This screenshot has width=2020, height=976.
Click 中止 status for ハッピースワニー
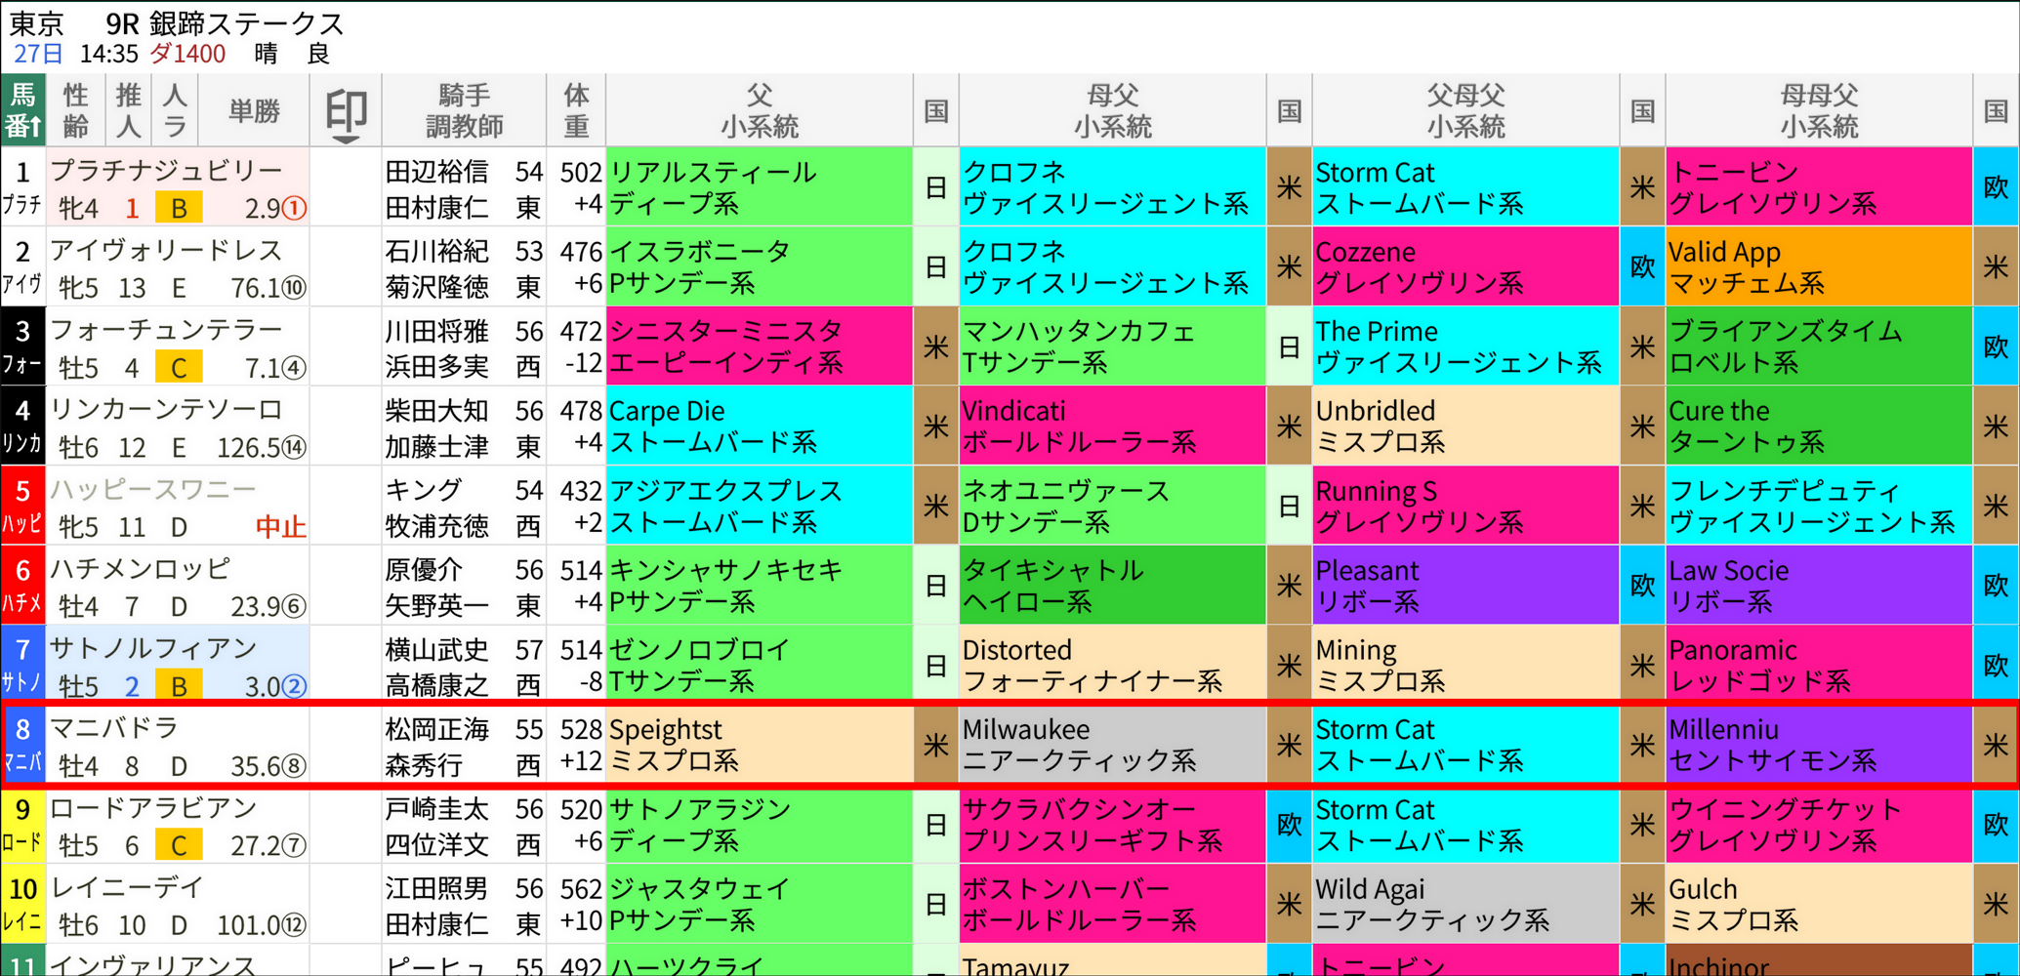point(281,526)
